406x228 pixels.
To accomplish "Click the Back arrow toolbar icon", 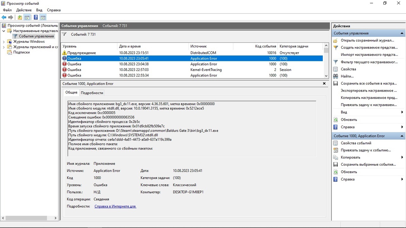I will 4,17.
